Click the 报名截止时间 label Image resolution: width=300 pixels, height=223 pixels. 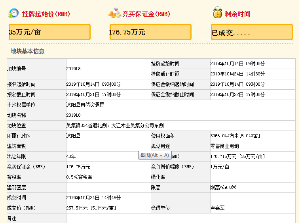pyautogui.click(x=21, y=95)
